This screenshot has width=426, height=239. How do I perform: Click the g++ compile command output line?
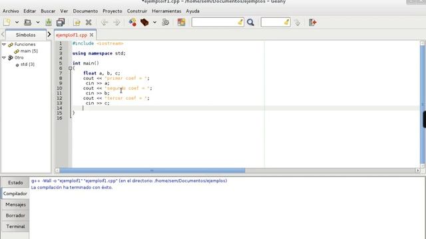point(129,181)
